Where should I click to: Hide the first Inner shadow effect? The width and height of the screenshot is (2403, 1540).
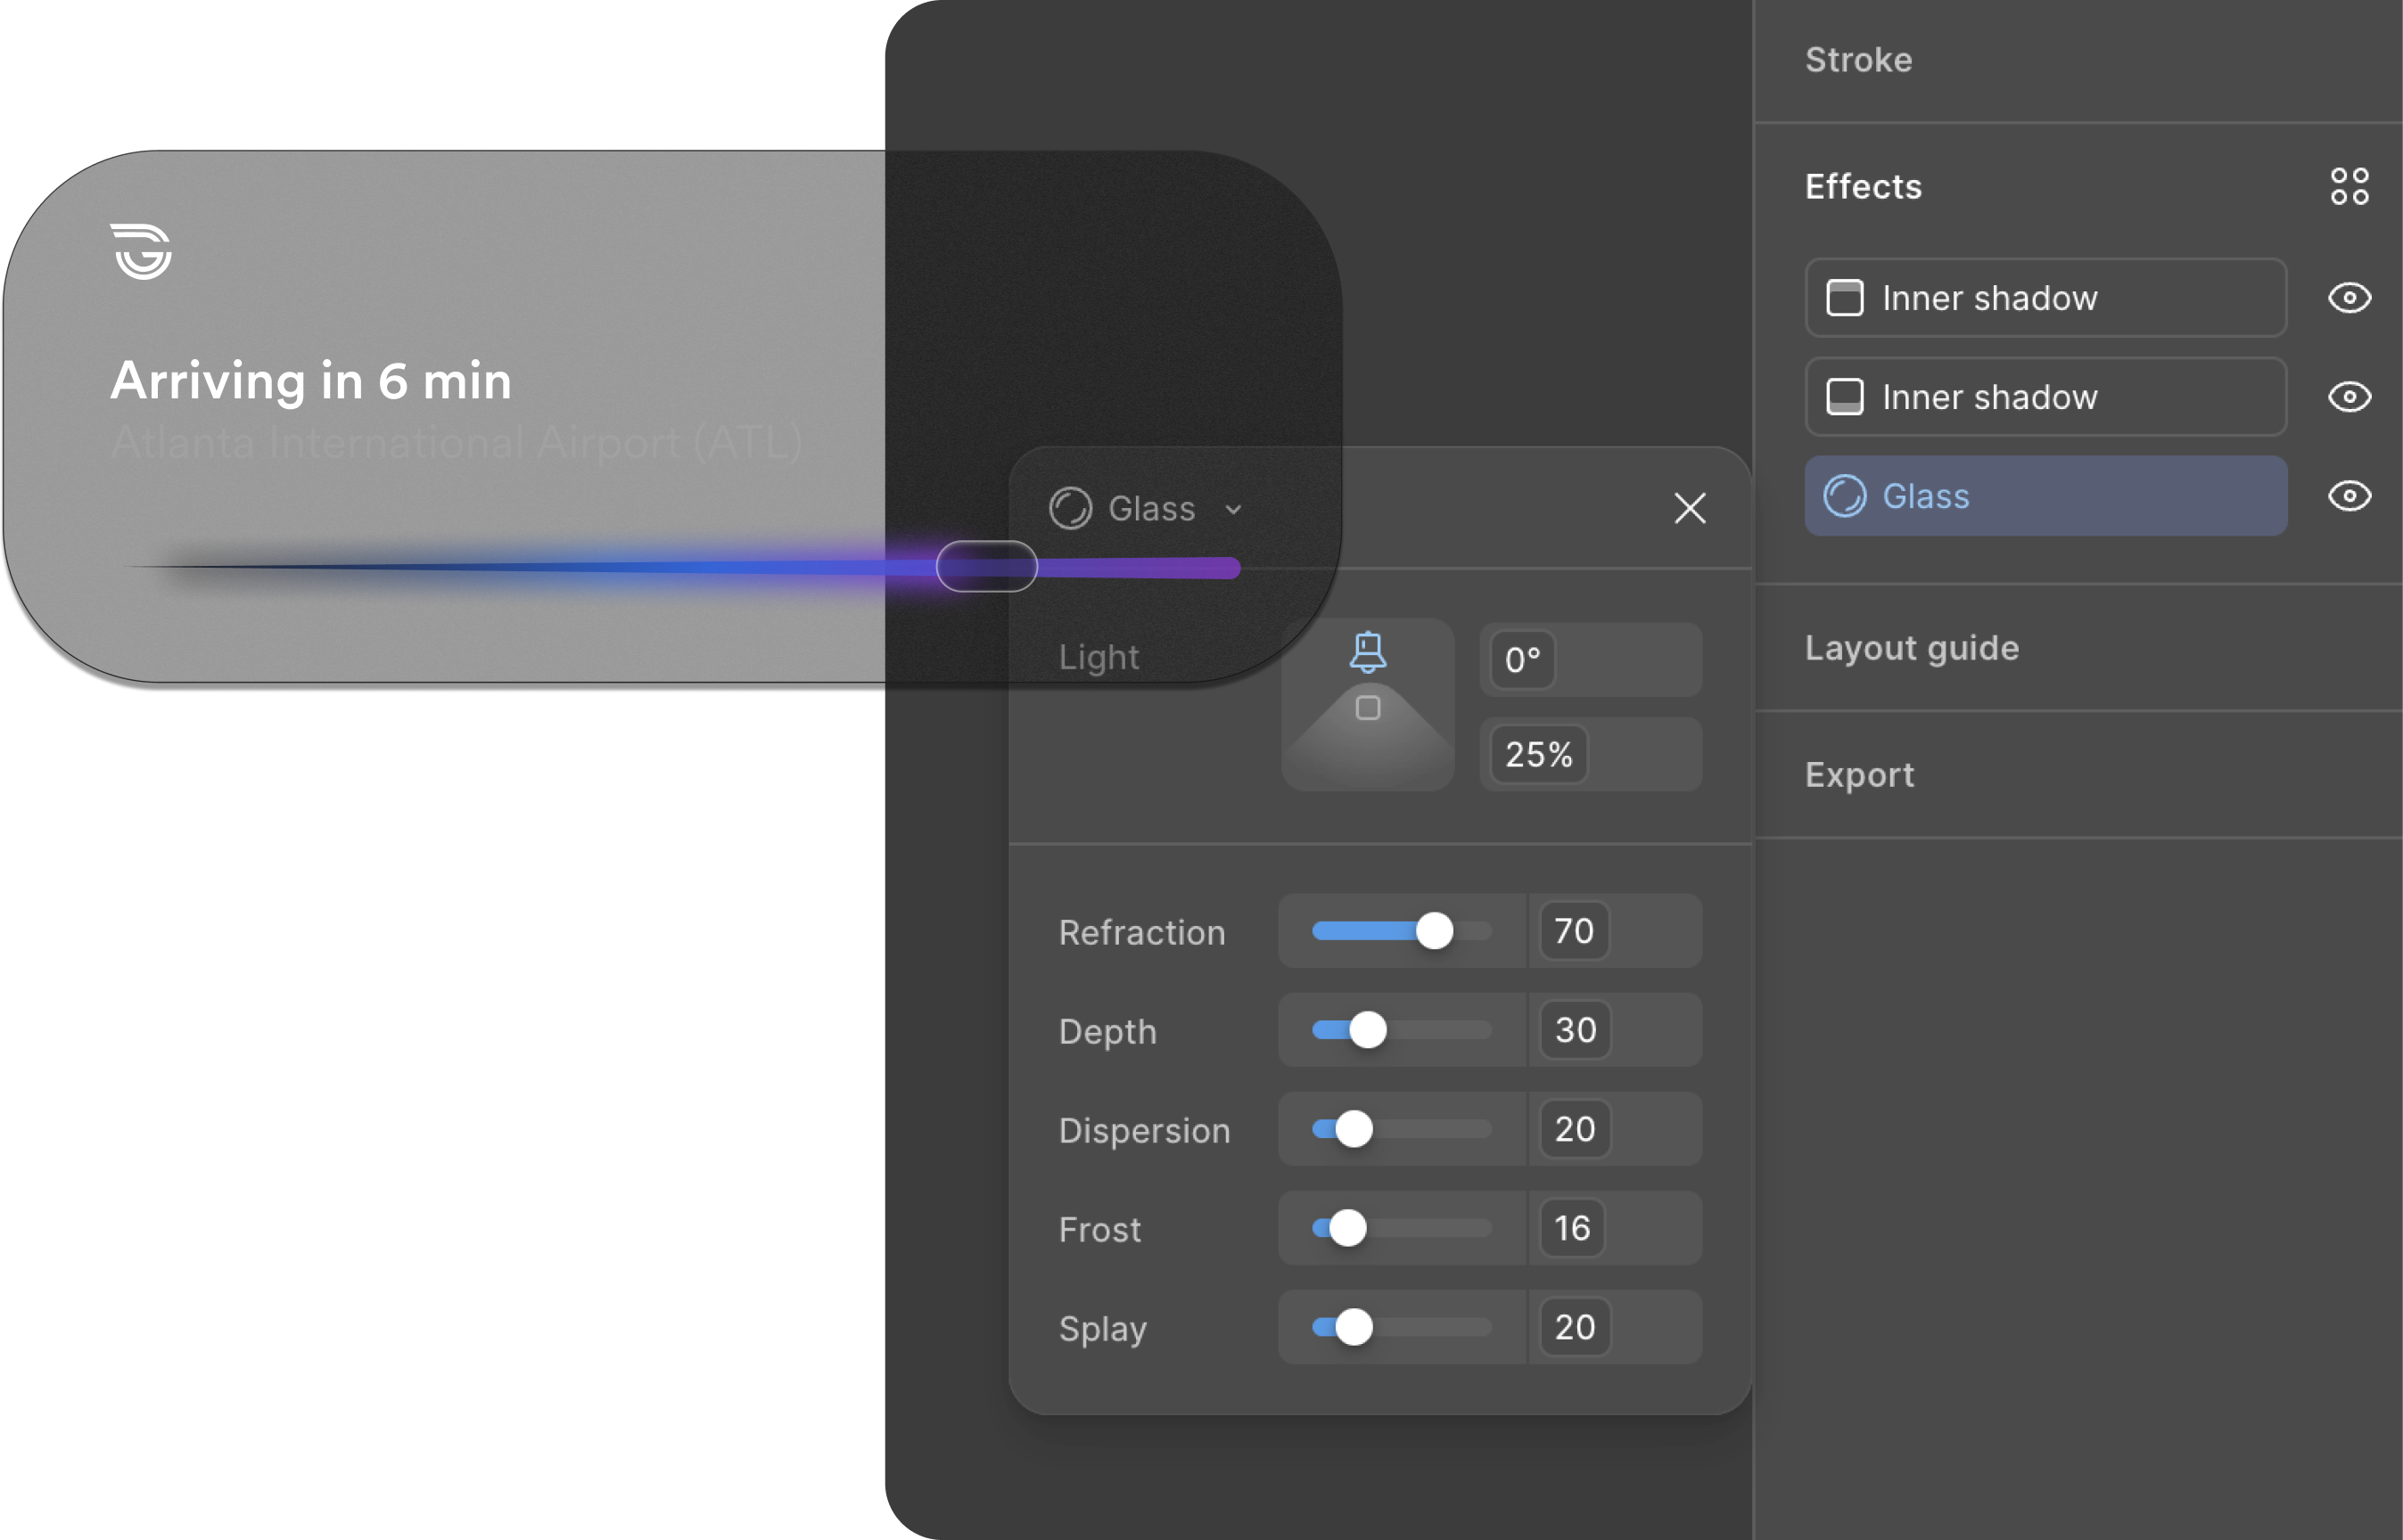pyautogui.click(x=2349, y=298)
